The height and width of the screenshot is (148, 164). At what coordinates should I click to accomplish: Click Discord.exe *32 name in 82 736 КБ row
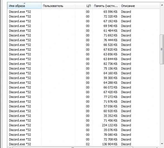click(20, 64)
